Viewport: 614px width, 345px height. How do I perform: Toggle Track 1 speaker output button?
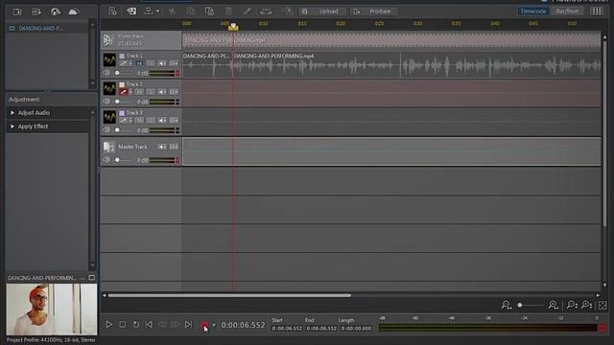pyautogui.click(x=162, y=63)
